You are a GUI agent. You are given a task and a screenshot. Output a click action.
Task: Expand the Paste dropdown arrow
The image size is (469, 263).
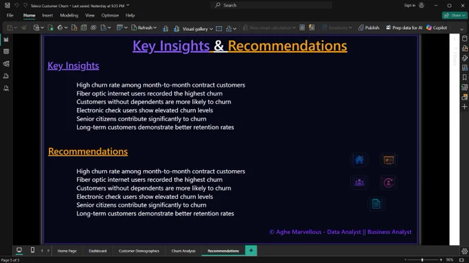pyautogui.click(x=16, y=28)
